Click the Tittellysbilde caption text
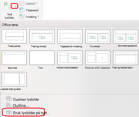Screen dimensions: 139x117 pos(14,46)
